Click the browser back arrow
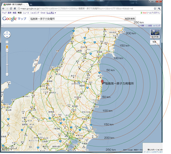Image resolution: width=171 pixels, height=154 pixels. point(3,9)
